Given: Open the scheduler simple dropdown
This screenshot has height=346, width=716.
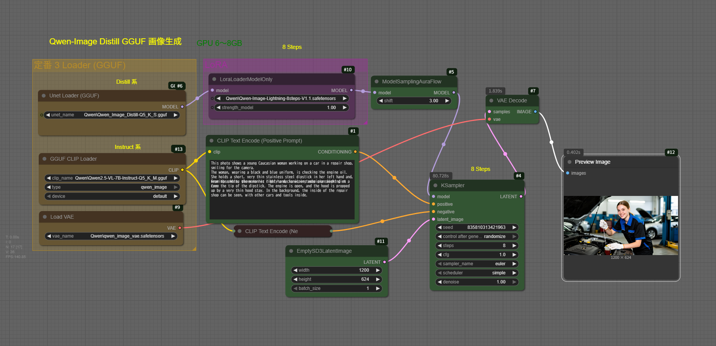Looking at the screenshot, I should [x=477, y=273].
